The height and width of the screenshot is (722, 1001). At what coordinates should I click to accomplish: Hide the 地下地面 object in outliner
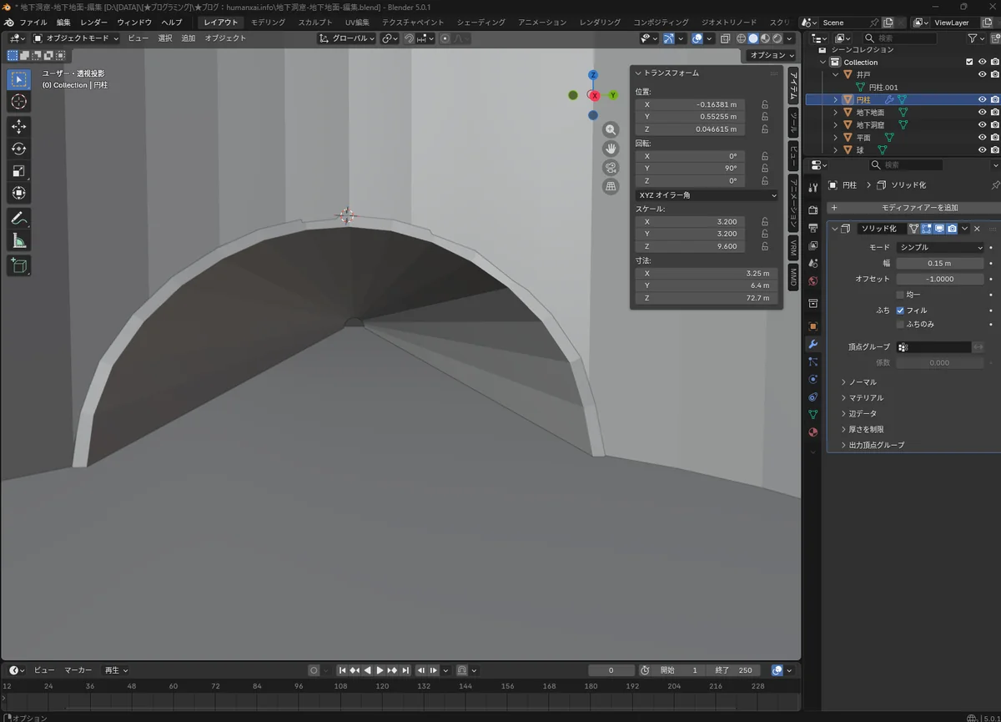tap(982, 113)
